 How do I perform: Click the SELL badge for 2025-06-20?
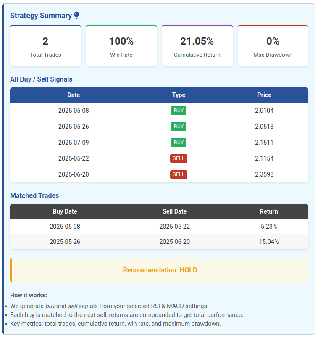(x=179, y=174)
